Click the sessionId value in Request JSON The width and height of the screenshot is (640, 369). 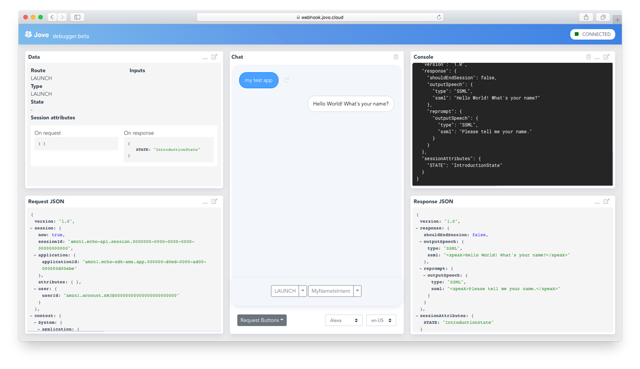pos(116,245)
